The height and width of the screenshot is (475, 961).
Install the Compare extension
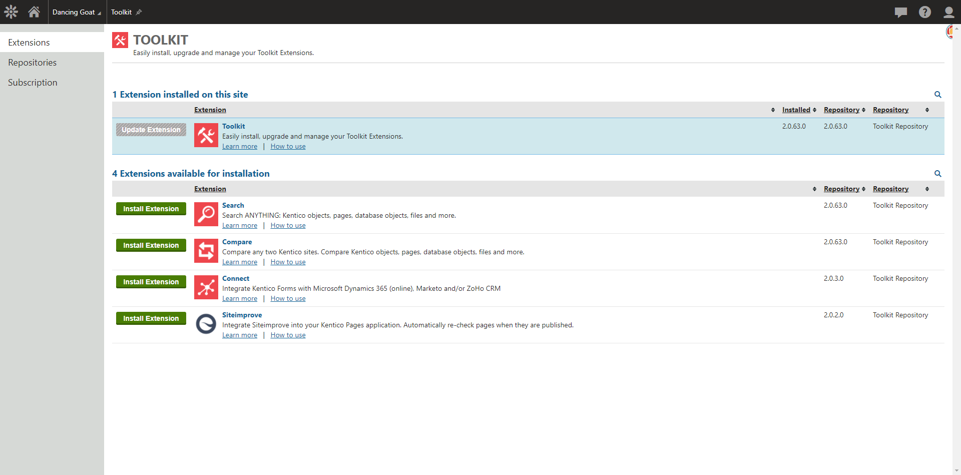(151, 245)
